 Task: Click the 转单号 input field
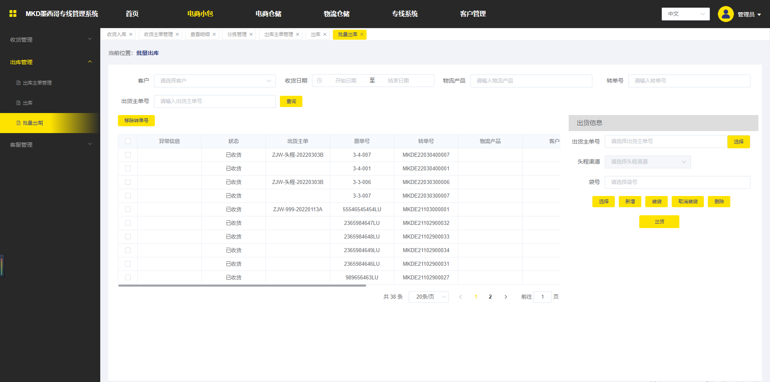pos(689,81)
